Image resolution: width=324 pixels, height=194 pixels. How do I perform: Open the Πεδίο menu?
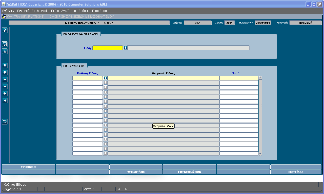click(x=55, y=11)
